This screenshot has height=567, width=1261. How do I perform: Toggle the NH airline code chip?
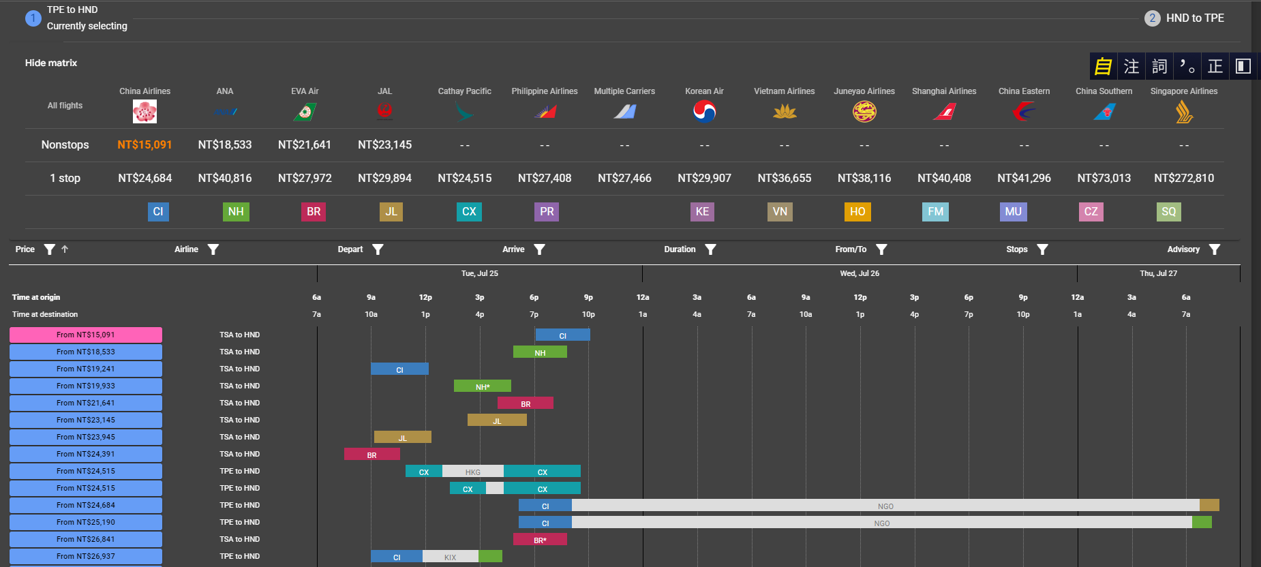236,212
